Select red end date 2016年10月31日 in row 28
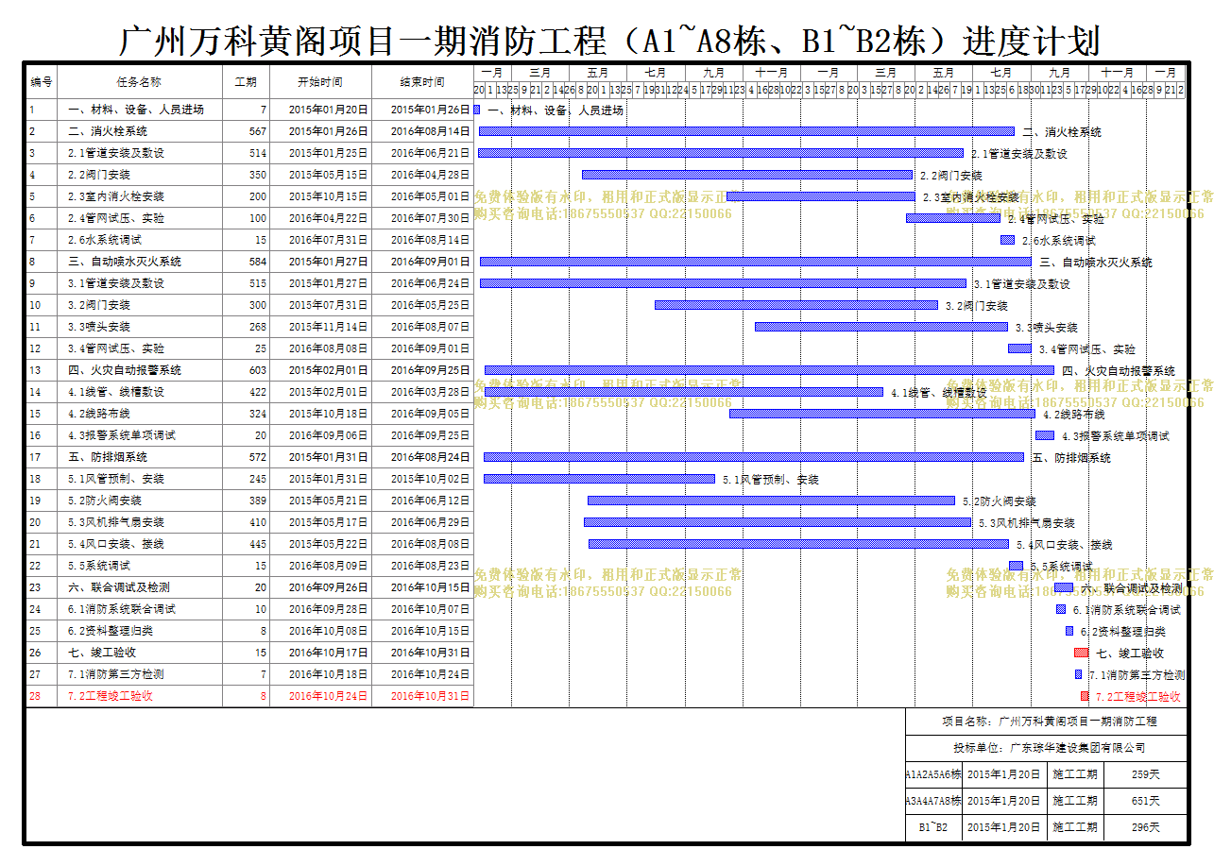 click(x=430, y=696)
